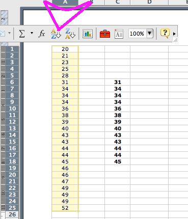Select column C header
This screenshot has width=188, height=219.
click(118, 2)
